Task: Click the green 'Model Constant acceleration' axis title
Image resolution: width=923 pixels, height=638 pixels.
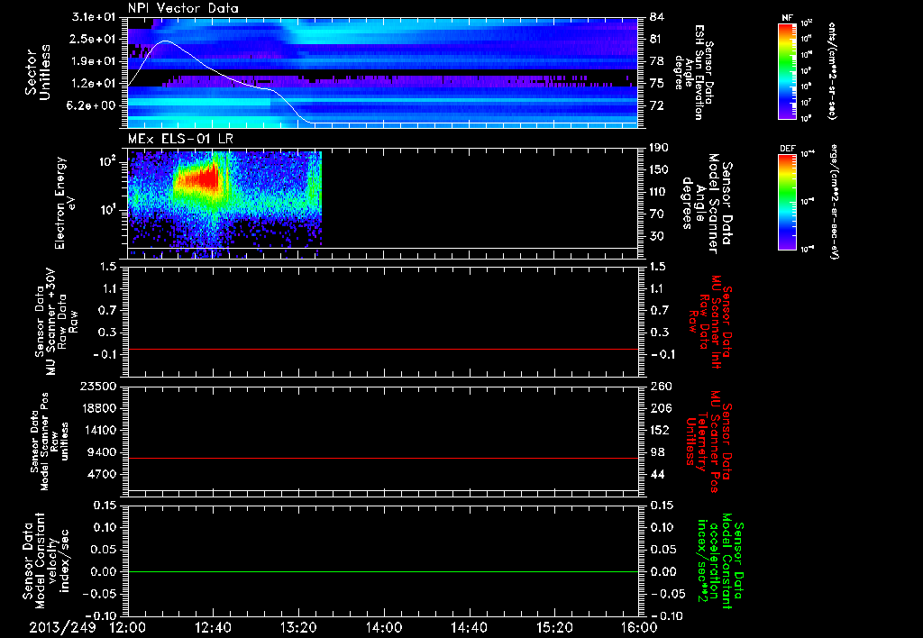Action: pyautogui.click(x=720, y=561)
